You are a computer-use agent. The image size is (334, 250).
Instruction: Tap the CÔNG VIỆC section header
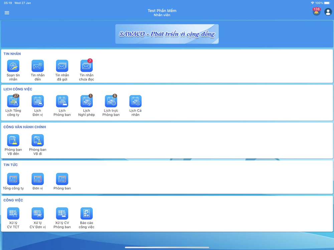point(13,200)
